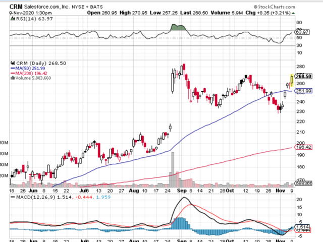Click the RSI(14) 63.97 indicator label
The image size is (323, 242).
(34, 19)
